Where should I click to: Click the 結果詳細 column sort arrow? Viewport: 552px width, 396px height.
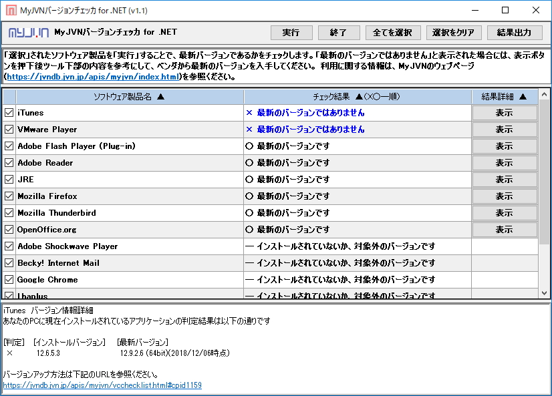[522, 96]
